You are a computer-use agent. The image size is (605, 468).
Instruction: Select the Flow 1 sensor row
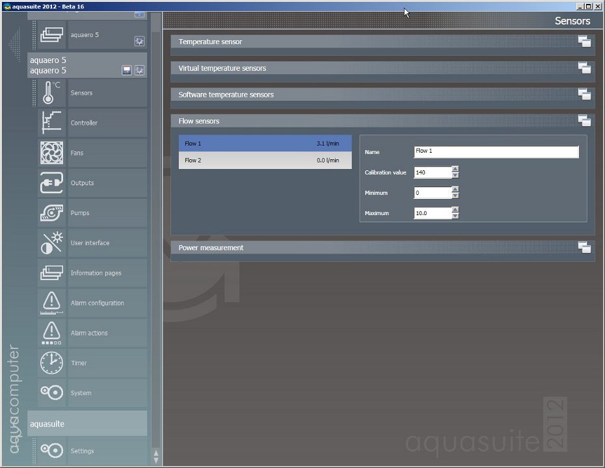[x=265, y=144]
